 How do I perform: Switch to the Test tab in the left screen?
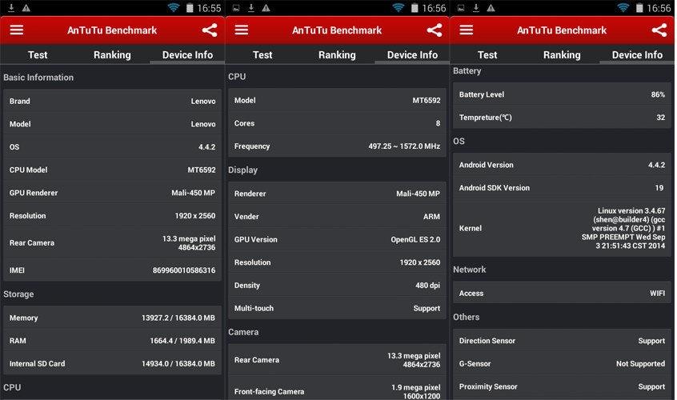[x=38, y=55]
